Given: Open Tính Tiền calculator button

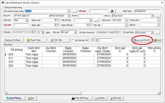Looking at the screenshot, I should pyautogui.click(x=59, y=40).
